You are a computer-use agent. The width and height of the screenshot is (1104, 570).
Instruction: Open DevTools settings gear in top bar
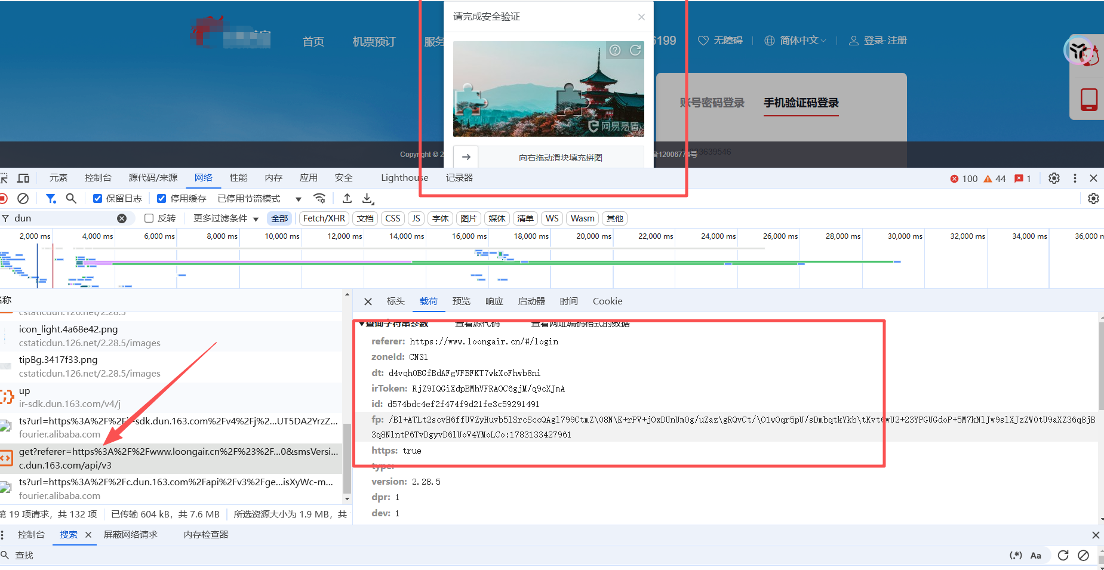pos(1054,178)
